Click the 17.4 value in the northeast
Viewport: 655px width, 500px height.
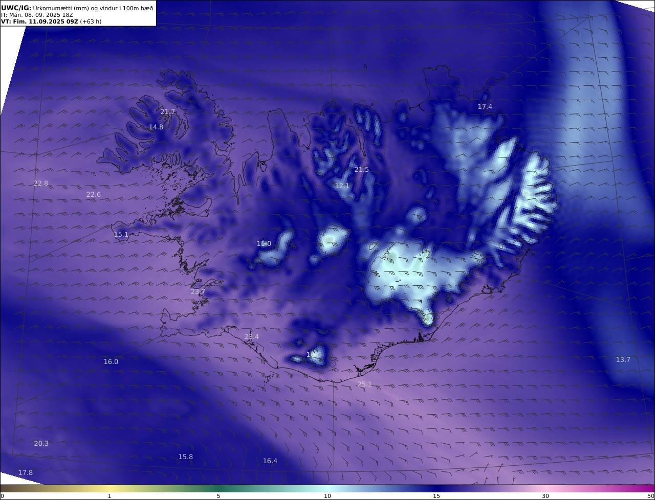[x=485, y=106]
